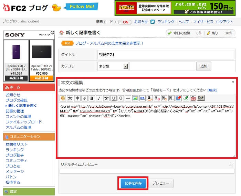Screen dimensions: 241x196
Task: Toggle italic formatting I button
Action: pos(99,98)
